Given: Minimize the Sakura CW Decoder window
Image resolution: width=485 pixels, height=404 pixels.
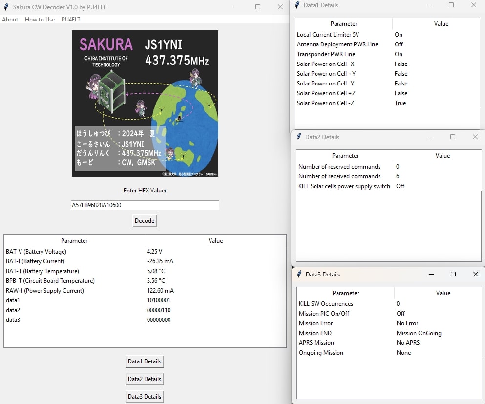Looking at the screenshot, I should coord(236,7).
